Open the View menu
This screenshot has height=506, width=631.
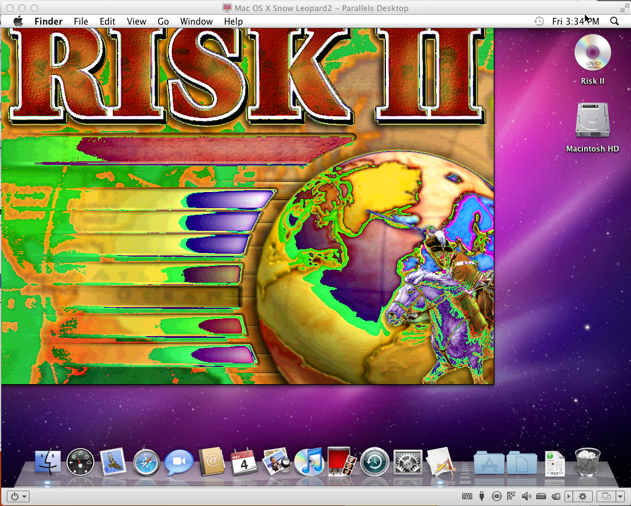tap(137, 22)
